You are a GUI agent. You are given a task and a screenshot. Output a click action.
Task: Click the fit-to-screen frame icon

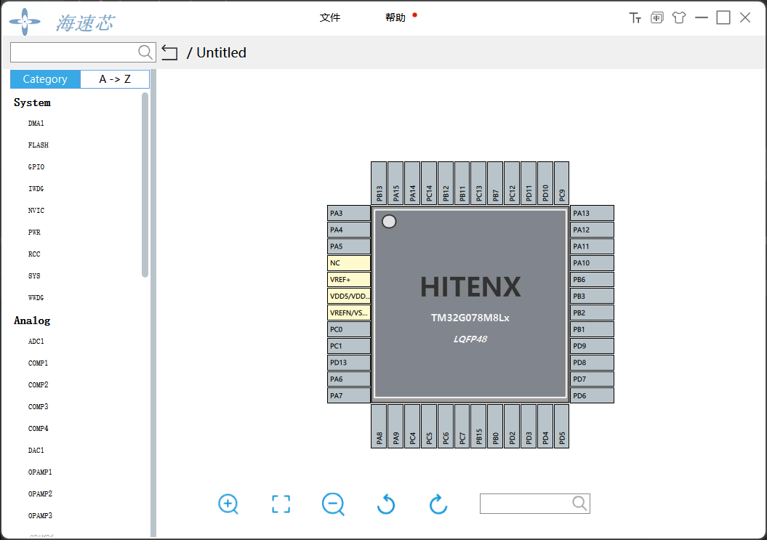[281, 504]
